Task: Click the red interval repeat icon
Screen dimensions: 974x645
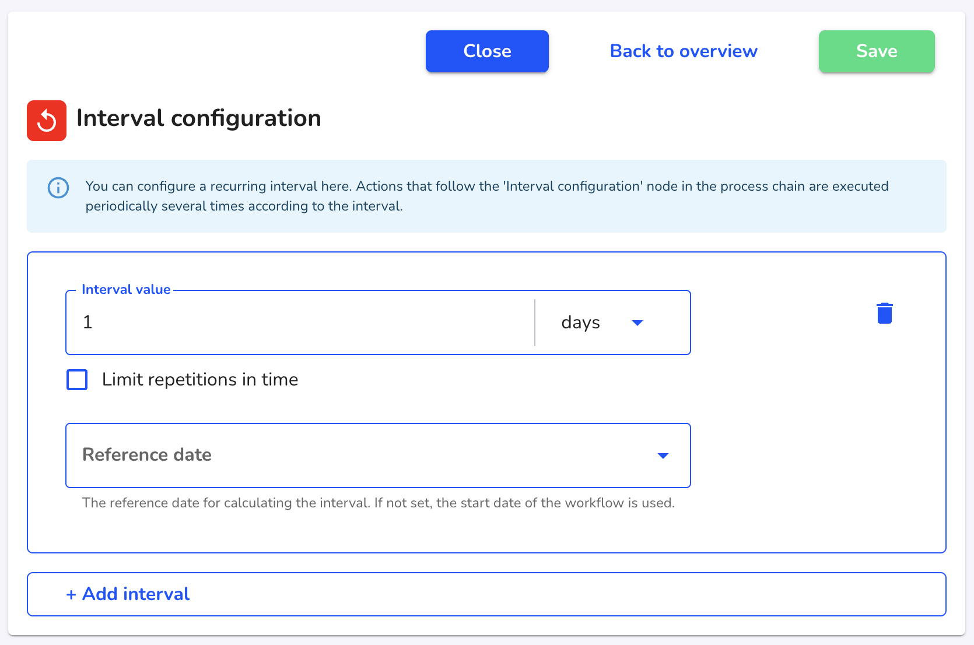Action: 47,121
